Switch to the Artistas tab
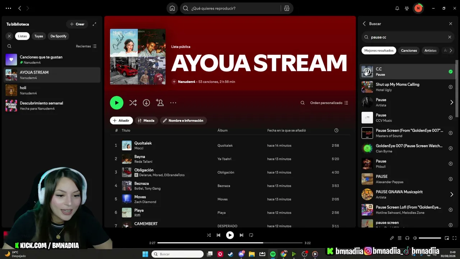The width and height of the screenshot is (460, 259). click(430, 51)
